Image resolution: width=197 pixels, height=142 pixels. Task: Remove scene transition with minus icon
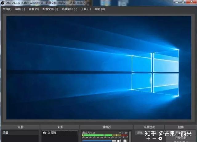(154, 139)
